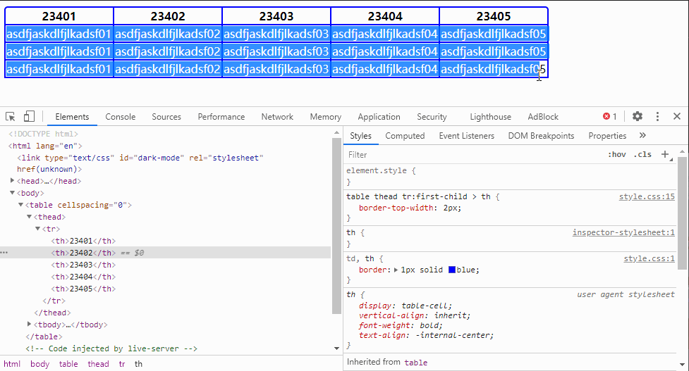Add a new style rule with plus icon

665,154
